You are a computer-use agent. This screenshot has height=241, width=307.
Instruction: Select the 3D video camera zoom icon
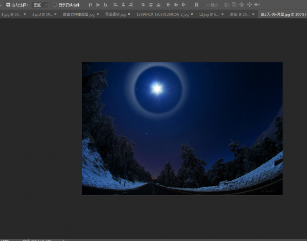pyautogui.click(x=257, y=5)
